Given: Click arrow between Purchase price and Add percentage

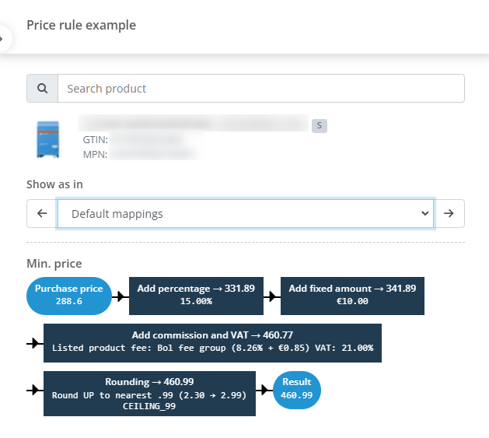Looking at the screenshot, I should tap(119, 296).
